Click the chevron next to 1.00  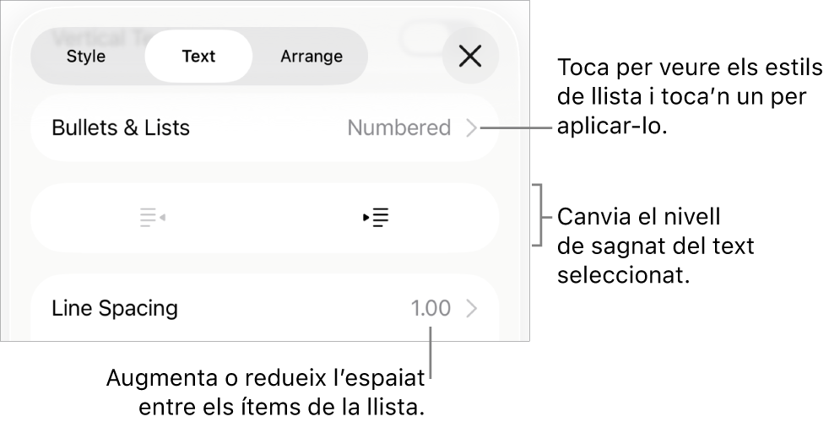(x=472, y=309)
